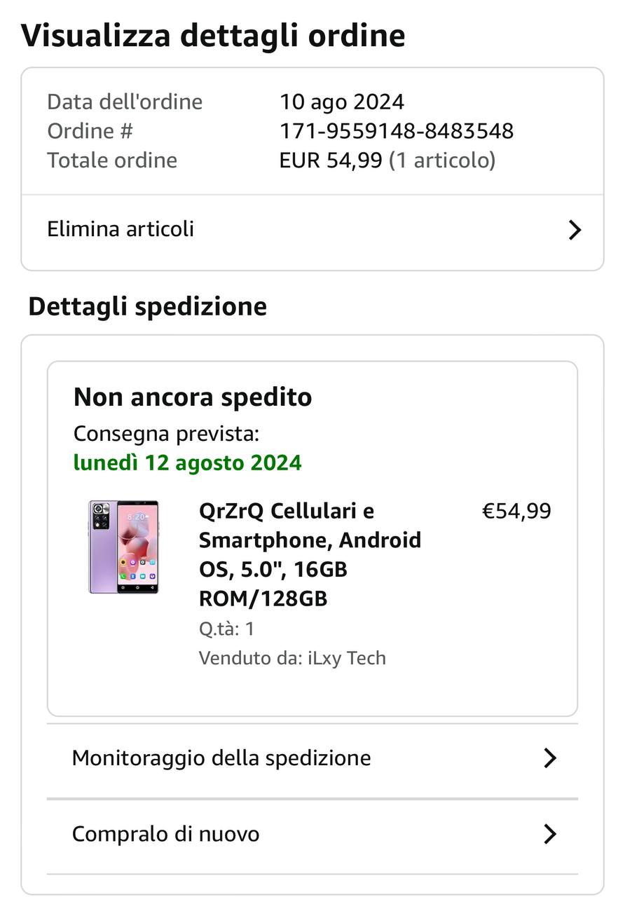This screenshot has width=625, height=897.
Task: Click the Q.tà: 1 quantity text
Action: click(226, 629)
